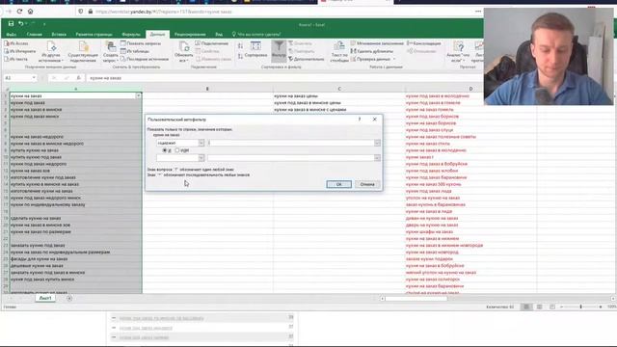Select the Лист1 sheet tab
The image size is (617, 347).
pos(45,298)
